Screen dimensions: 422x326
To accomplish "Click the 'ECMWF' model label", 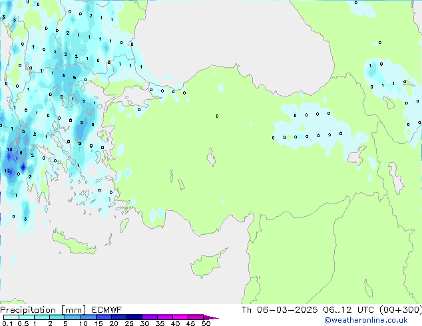I will (x=107, y=310).
